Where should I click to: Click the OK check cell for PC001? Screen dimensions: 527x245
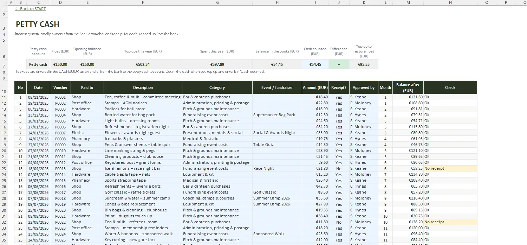click(450, 97)
